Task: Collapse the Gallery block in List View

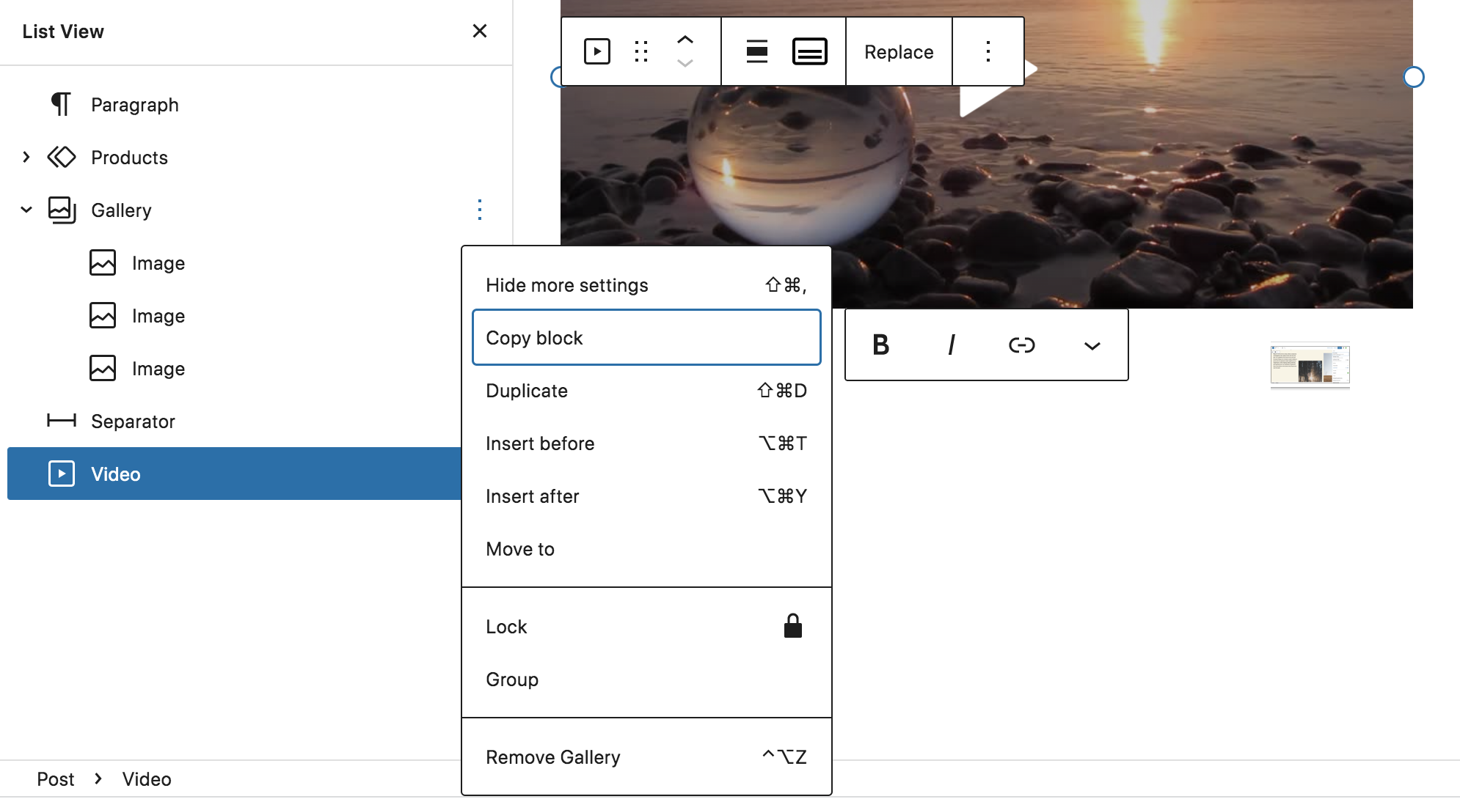Action: (26, 210)
